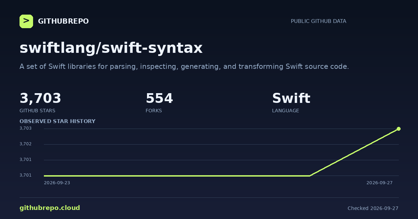Click the FORKS label
Screen dimensions: 418x219
click(x=154, y=111)
